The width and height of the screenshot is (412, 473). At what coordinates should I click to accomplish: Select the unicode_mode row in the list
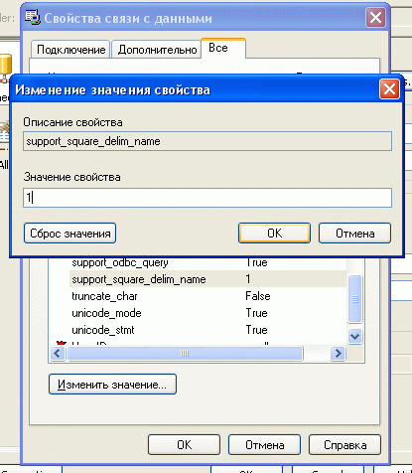[x=207, y=313]
